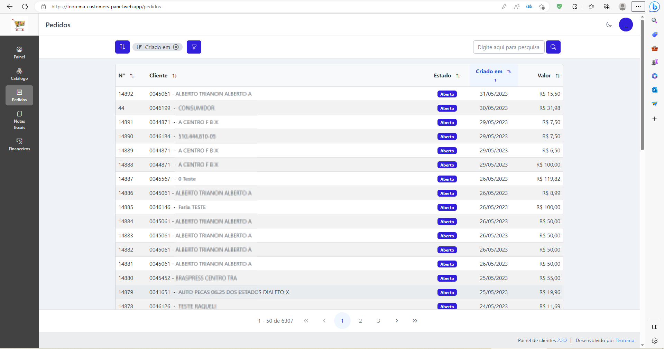Remove the Criado em sort chip
This screenshot has height=349, width=664.
coord(176,47)
